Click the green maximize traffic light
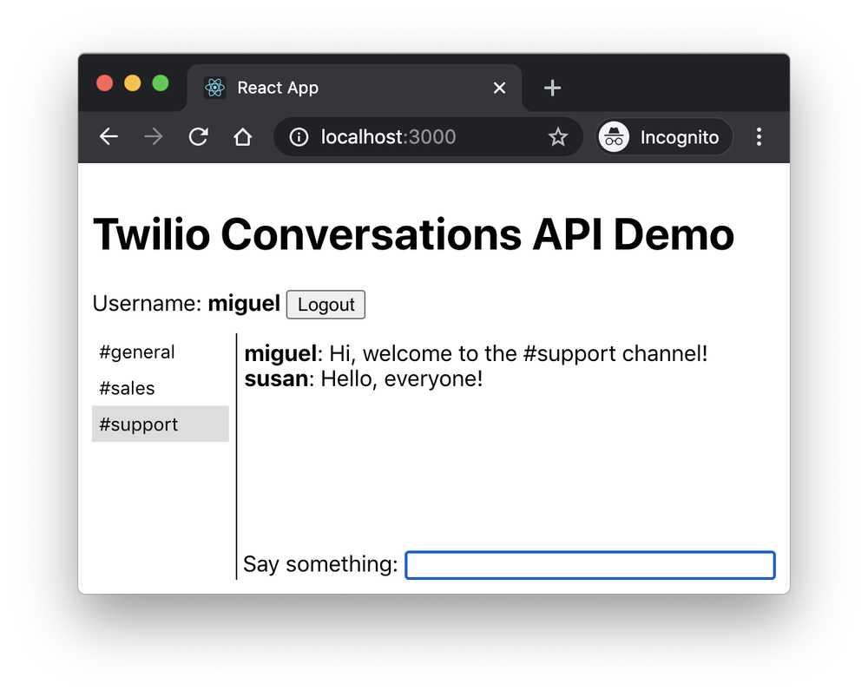 160,82
